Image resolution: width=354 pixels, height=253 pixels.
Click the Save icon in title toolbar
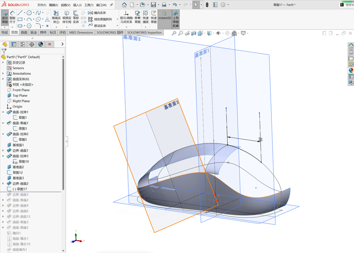coord(153,5)
